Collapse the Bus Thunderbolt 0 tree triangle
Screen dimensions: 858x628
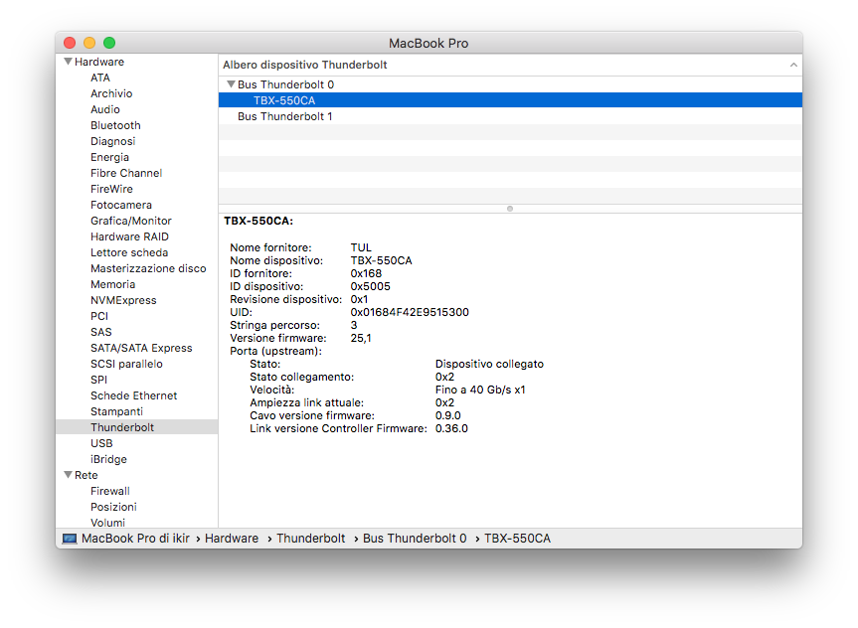click(x=231, y=84)
